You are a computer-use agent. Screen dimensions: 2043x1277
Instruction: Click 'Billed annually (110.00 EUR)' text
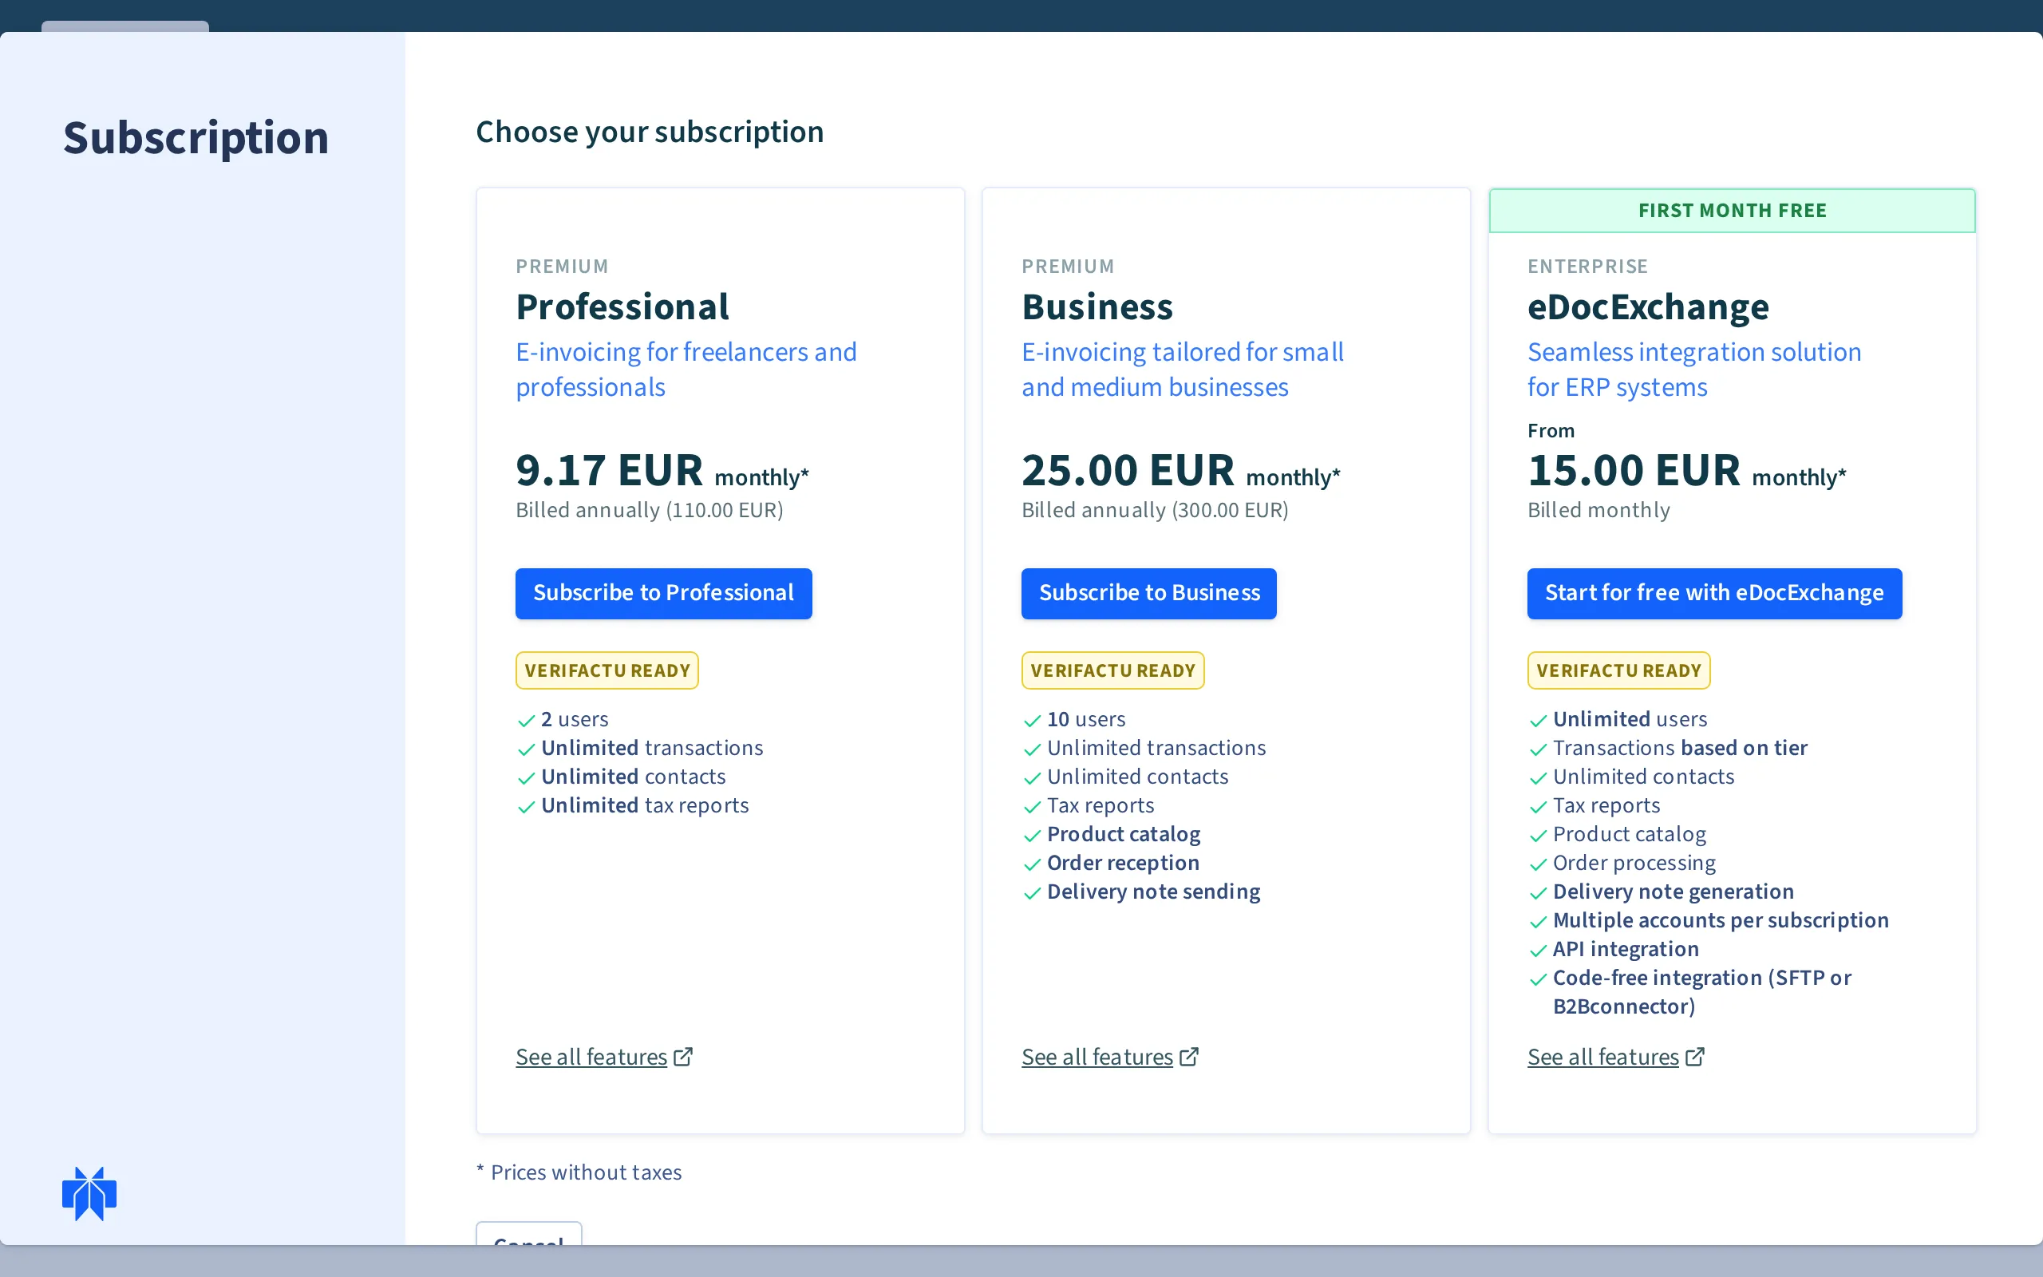pos(649,510)
